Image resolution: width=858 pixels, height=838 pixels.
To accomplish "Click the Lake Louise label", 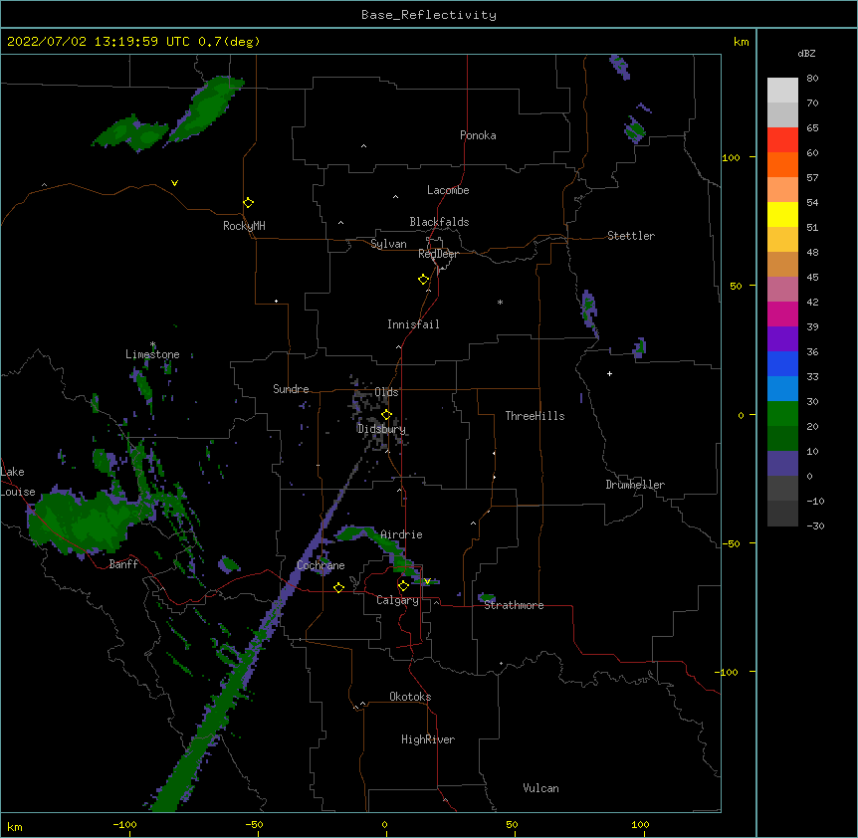I will (18, 482).
